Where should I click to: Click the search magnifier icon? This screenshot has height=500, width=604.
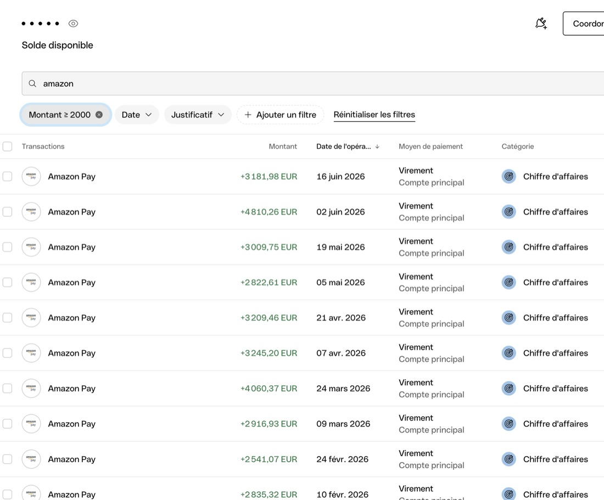(x=32, y=83)
